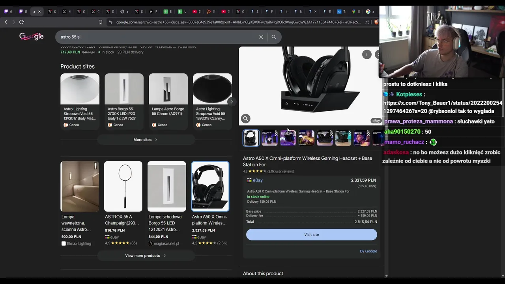Select the third gallery thumbnail
Image resolution: width=505 pixels, height=284 pixels.
pyautogui.click(x=288, y=138)
